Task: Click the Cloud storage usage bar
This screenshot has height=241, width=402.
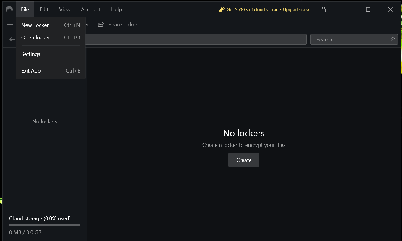Action: pos(44,225)
